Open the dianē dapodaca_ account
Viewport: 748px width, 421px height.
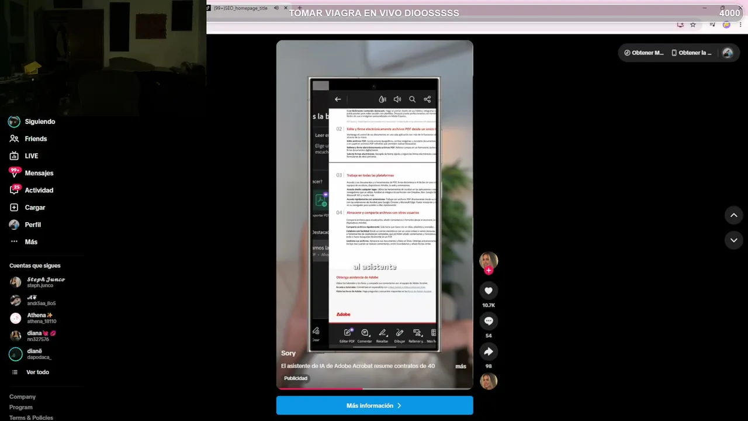click(x=31, y=354)
